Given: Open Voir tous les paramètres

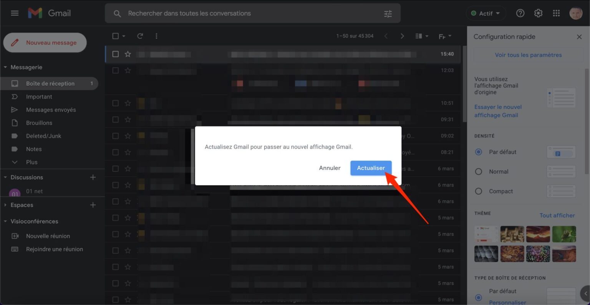Looking at the screenshot, I should [528, 55].
